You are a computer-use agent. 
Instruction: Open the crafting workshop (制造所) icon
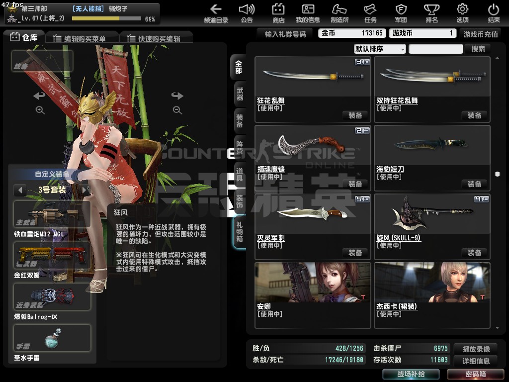point(339,13)
